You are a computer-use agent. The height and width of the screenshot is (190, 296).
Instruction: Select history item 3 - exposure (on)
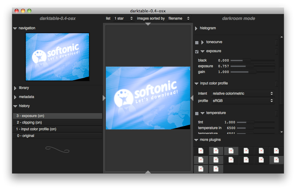coord(57,116)
